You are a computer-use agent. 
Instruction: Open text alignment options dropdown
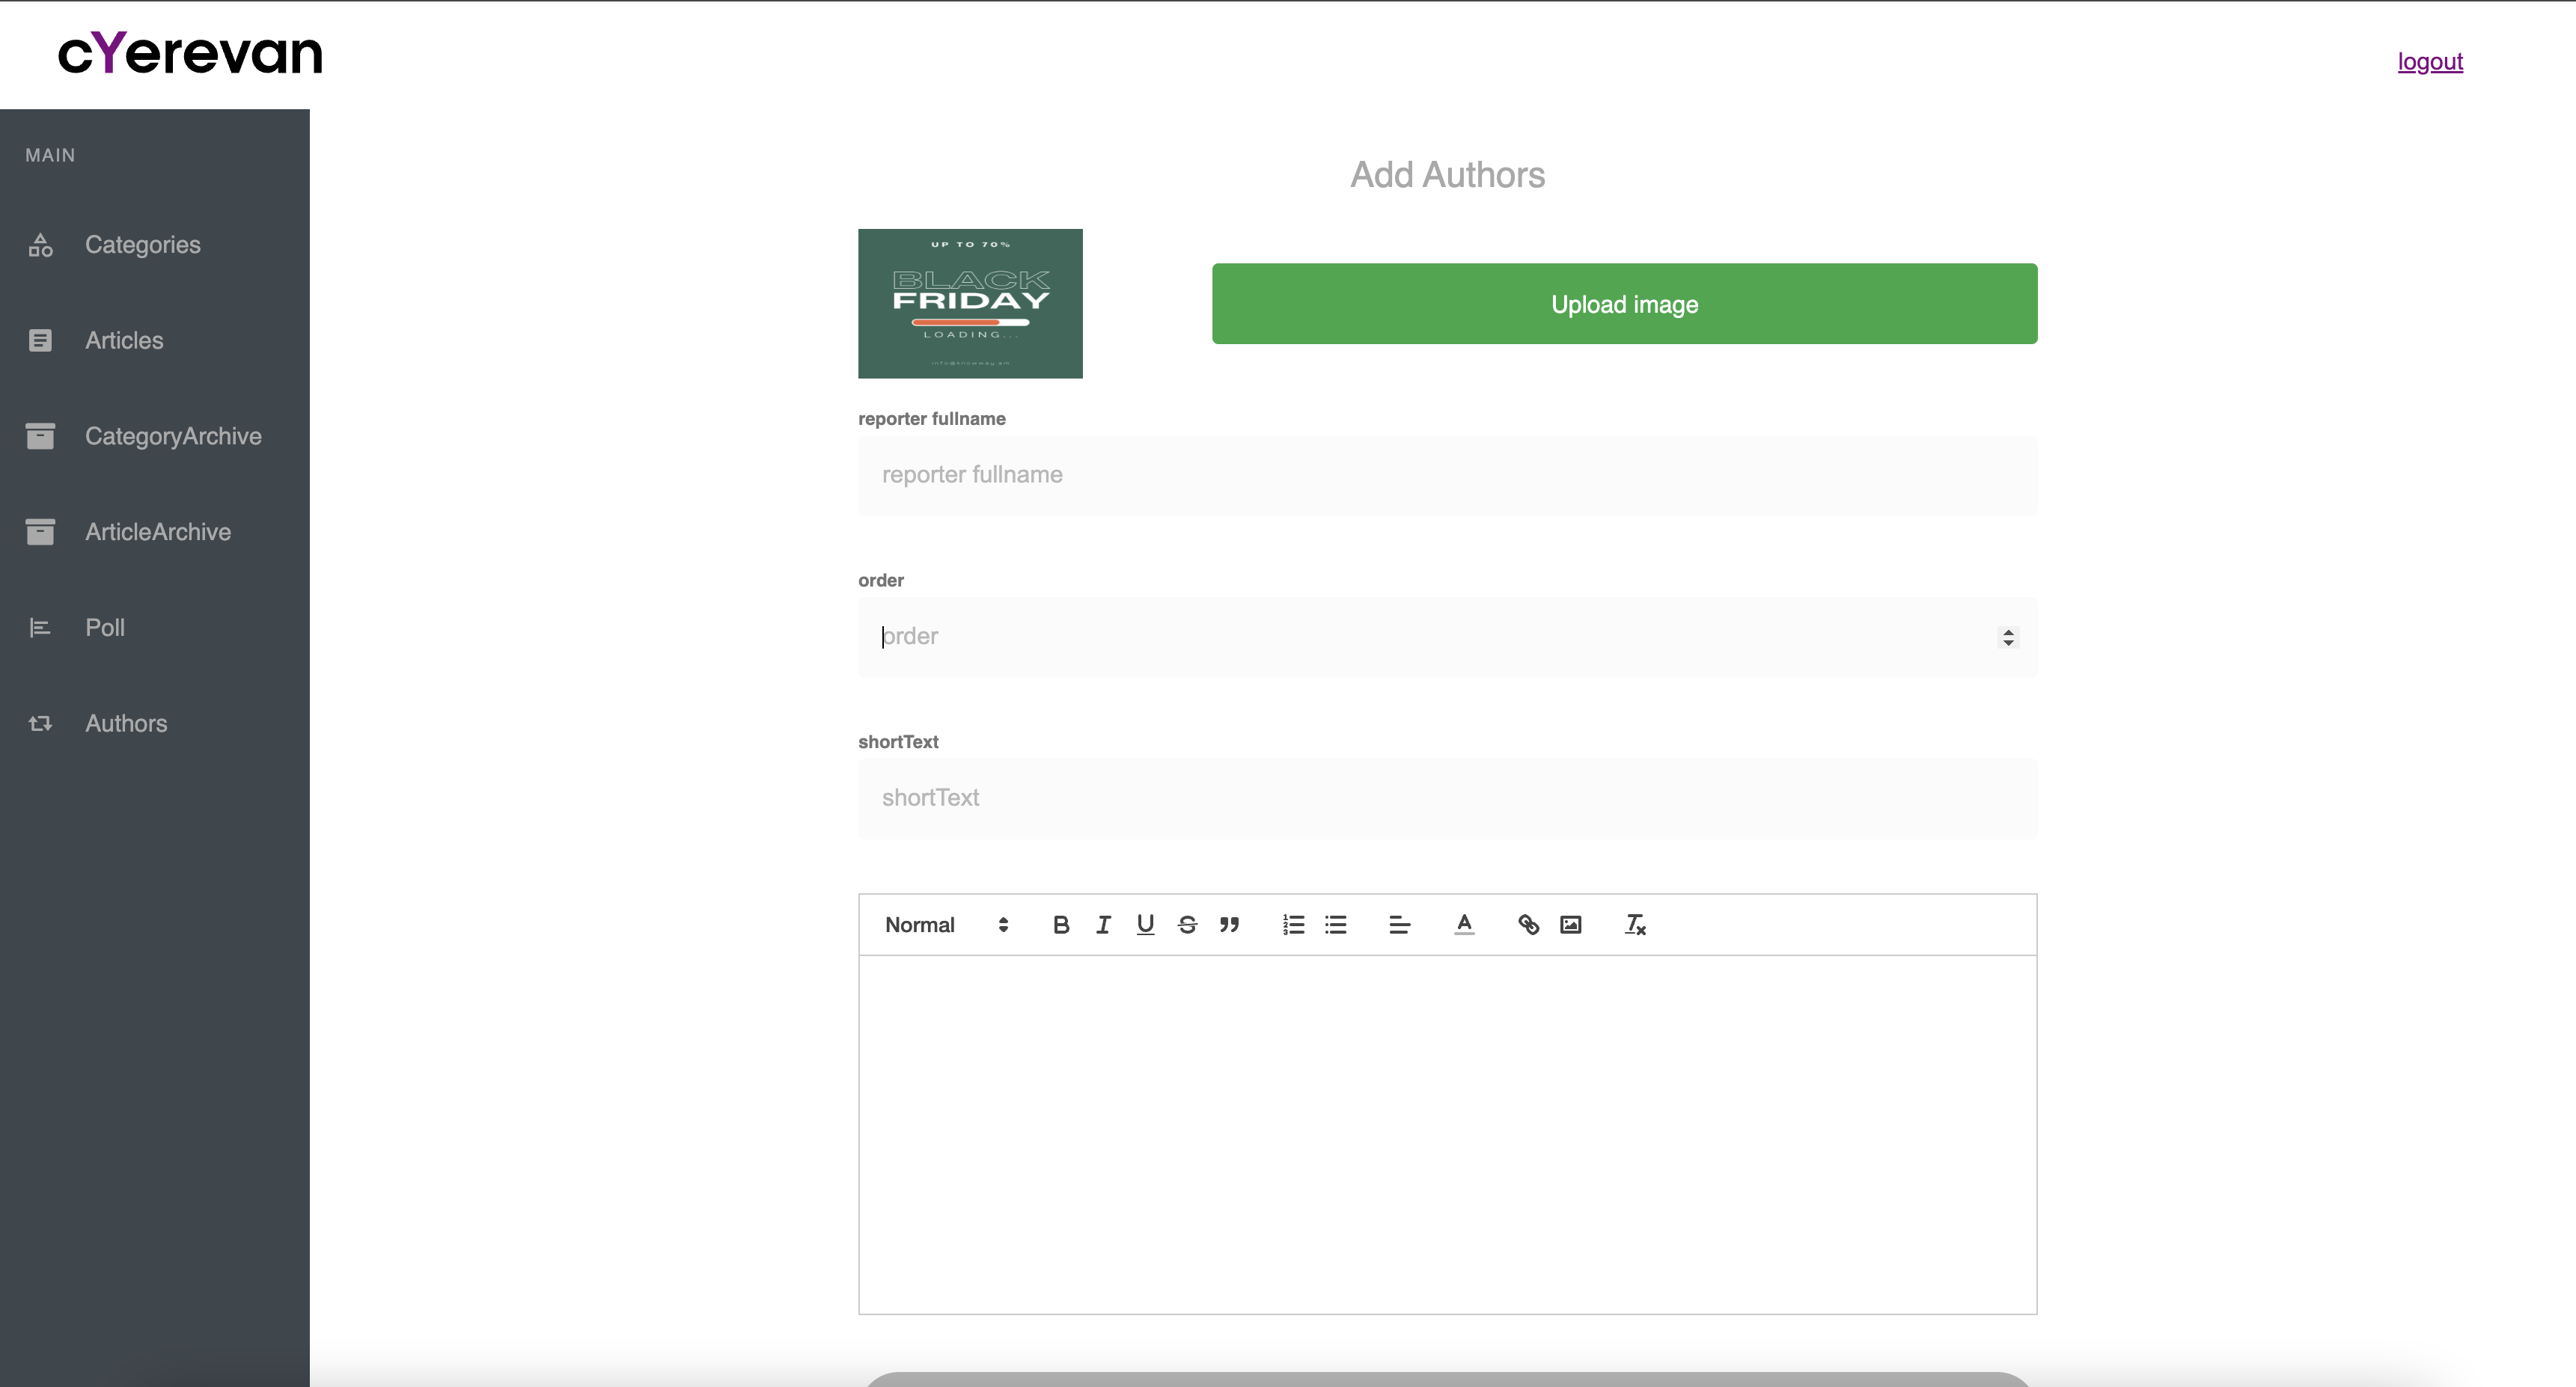click(x=1399, y=925)
